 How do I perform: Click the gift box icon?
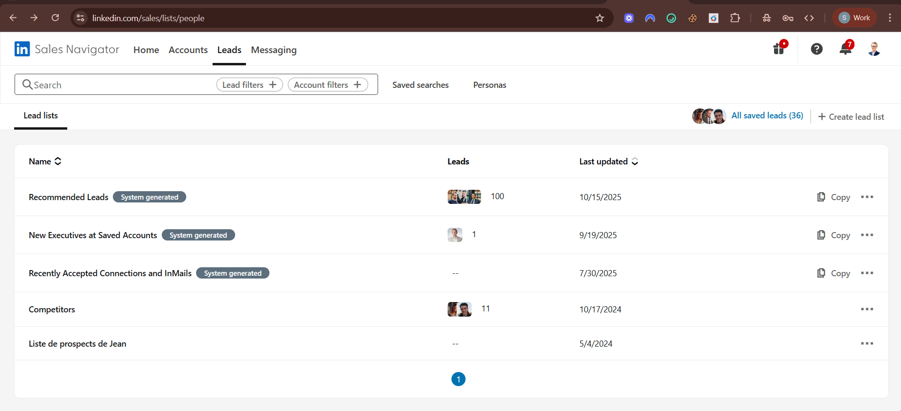pos(779,49)
